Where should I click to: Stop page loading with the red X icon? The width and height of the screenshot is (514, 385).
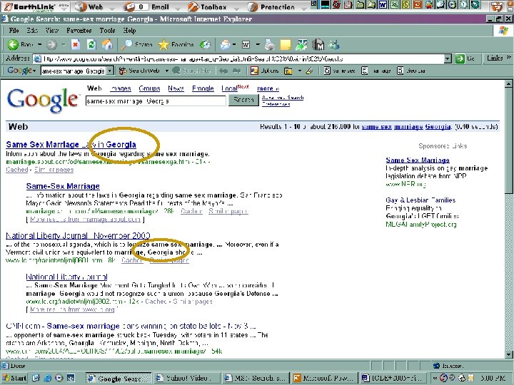[x=76, y=44]
